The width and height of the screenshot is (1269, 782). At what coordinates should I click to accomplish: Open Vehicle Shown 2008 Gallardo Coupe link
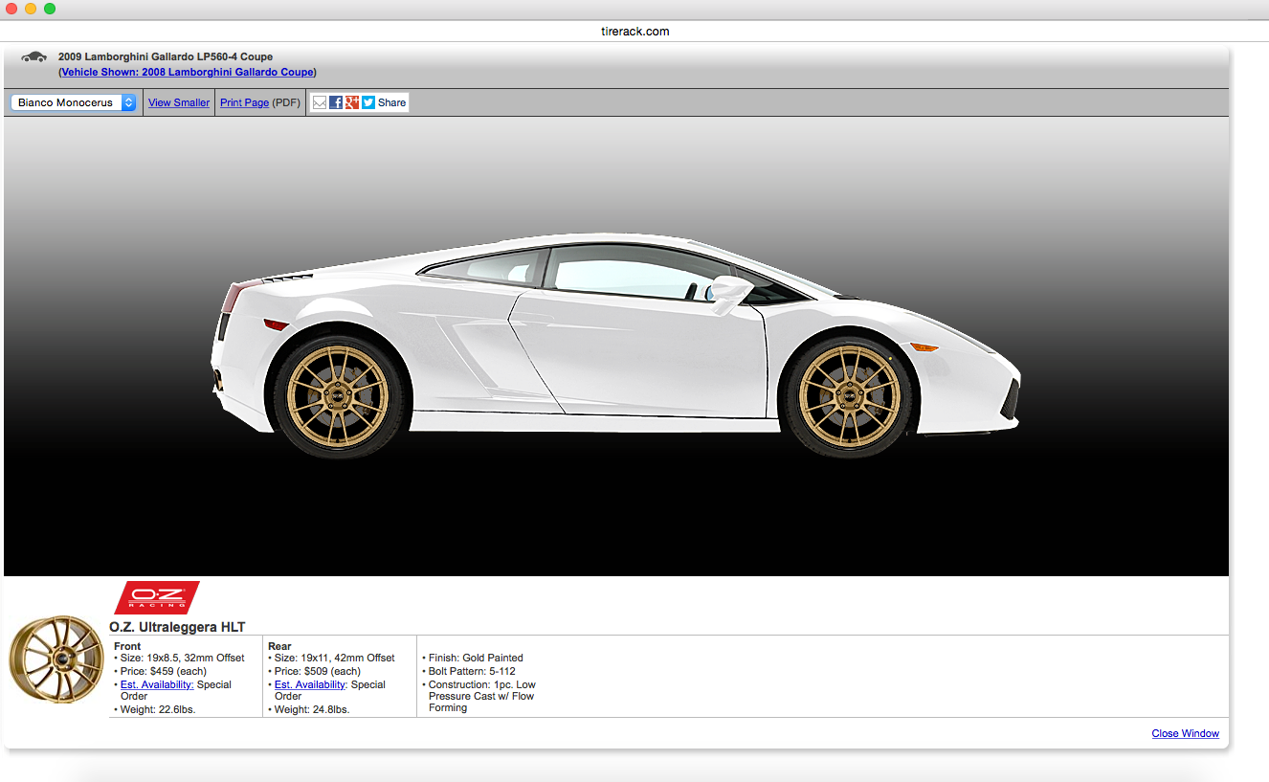click(x=188, y=72)
